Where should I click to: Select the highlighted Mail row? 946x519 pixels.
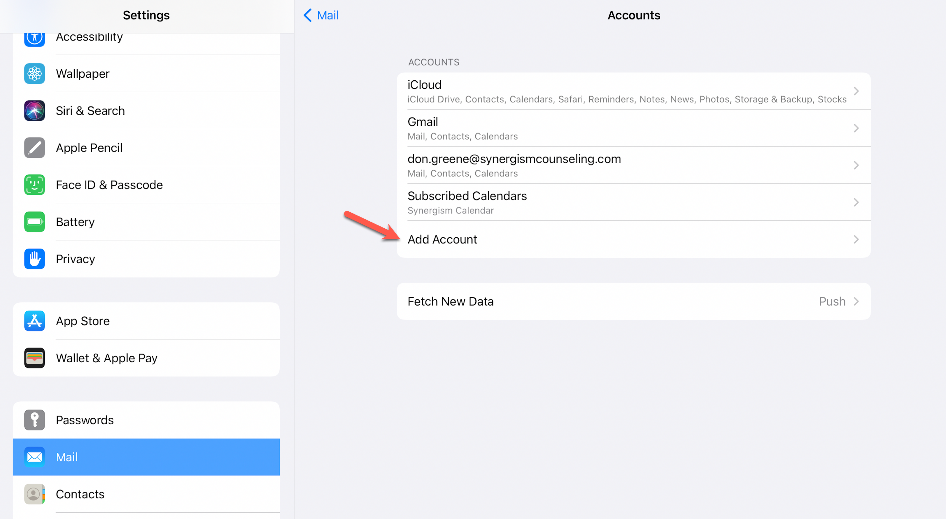coord(146,457)
